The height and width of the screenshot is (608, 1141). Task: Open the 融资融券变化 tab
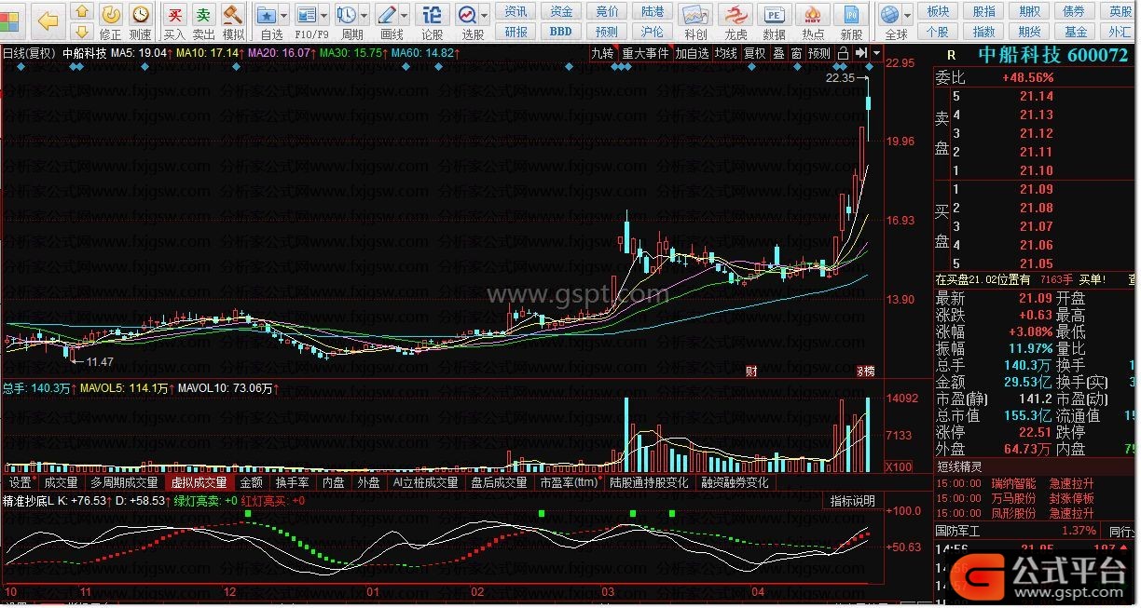point(735,482)
